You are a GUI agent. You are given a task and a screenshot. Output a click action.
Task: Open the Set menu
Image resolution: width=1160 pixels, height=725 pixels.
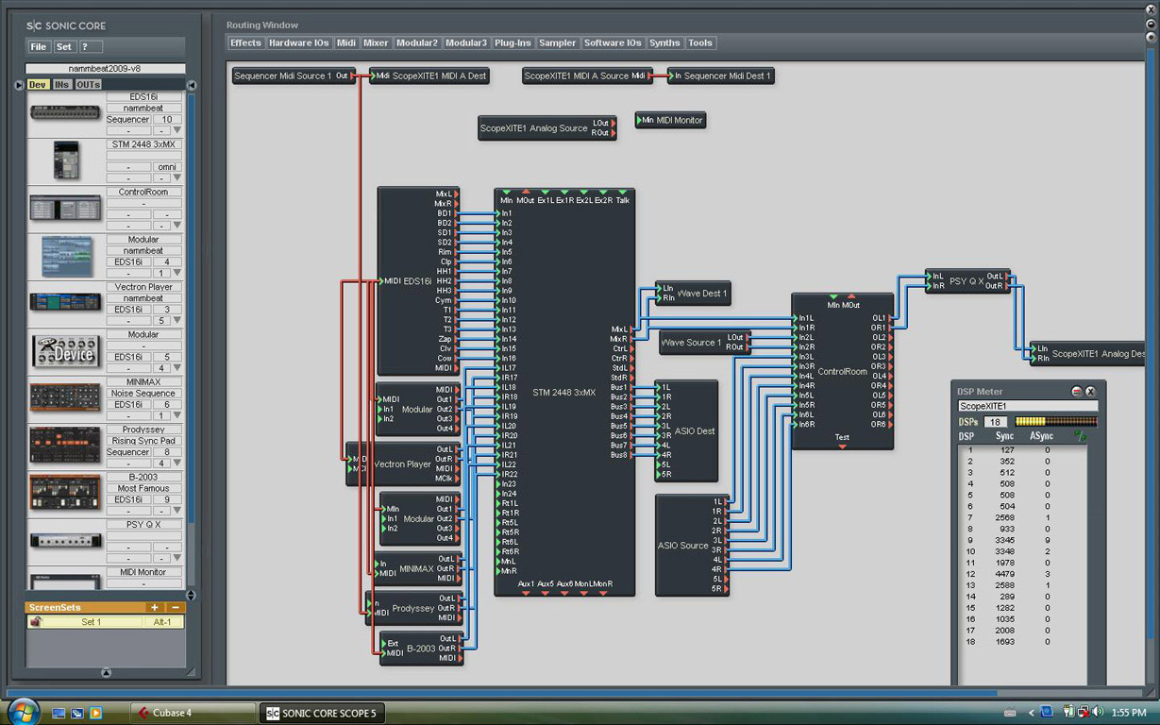pyautogui.click(x=64, y=46)
